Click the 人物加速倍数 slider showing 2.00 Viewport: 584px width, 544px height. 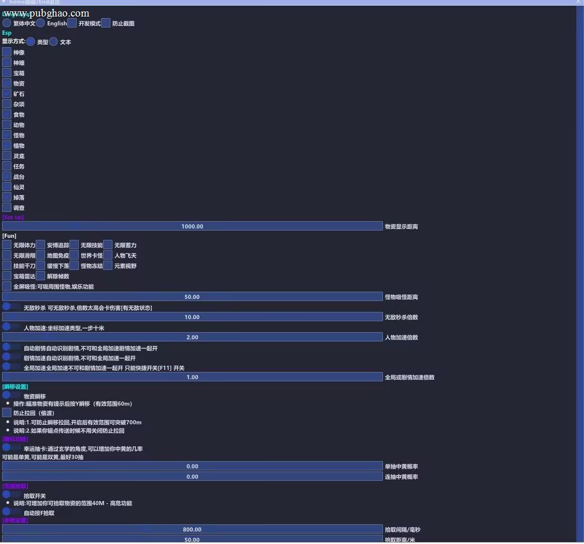click(192, 337)
